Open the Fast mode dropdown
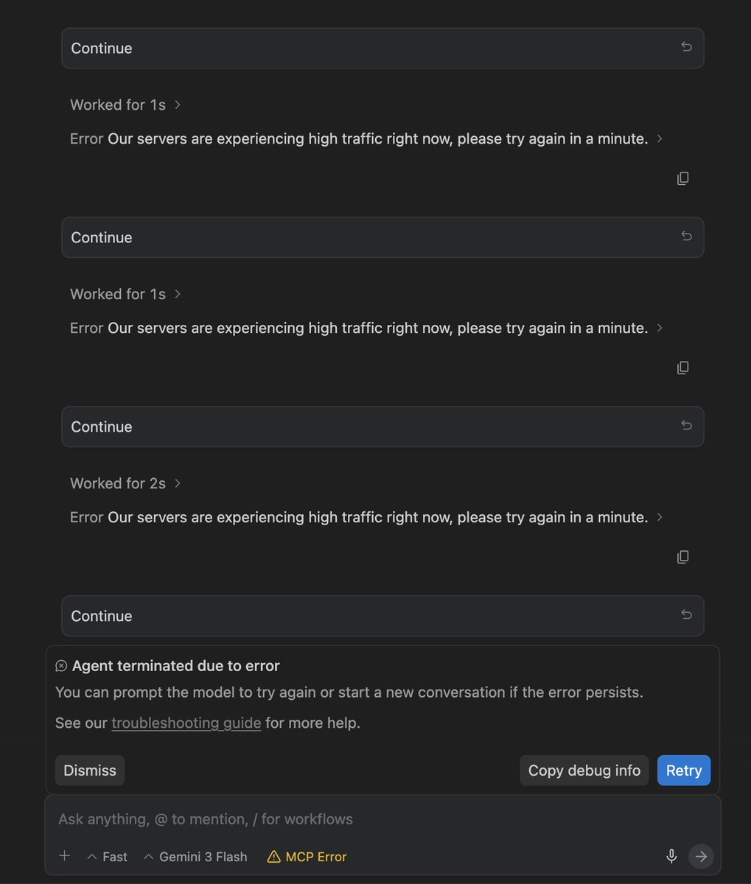Viewport: 751px width, 884px height. [107, 857]
